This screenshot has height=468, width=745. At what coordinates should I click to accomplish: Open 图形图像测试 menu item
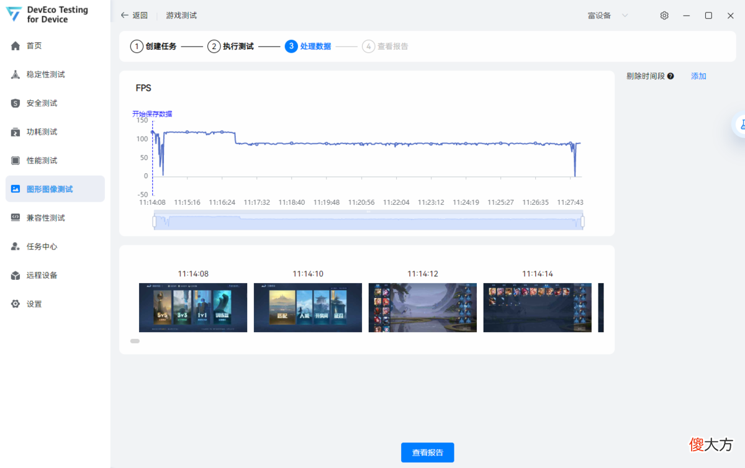pyautogui.click(x=55, y=189)
